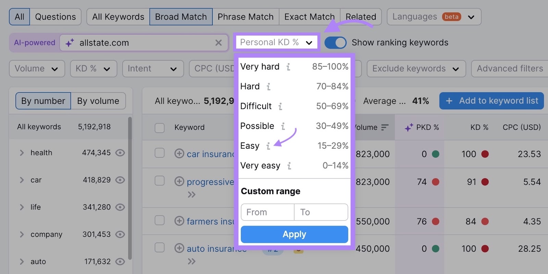Sort keywords using the Volume sort icon
This screenshot has height=274, width=548.
(x=385, y=127)
